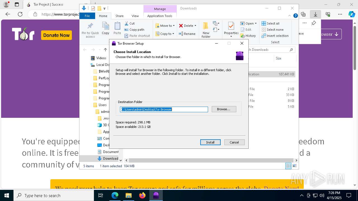Click Install in Tor Browser Setup

tap(210, 142)
